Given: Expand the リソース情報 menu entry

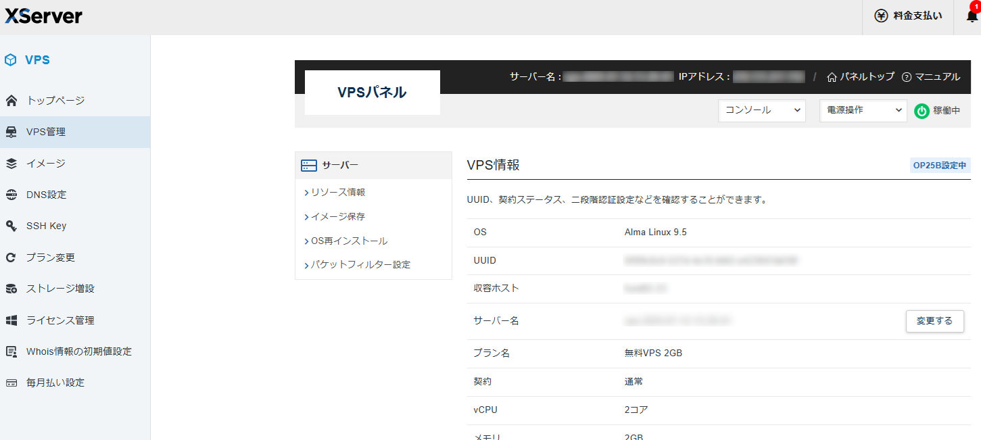Looking at the screenshot, I should (337, 193).
